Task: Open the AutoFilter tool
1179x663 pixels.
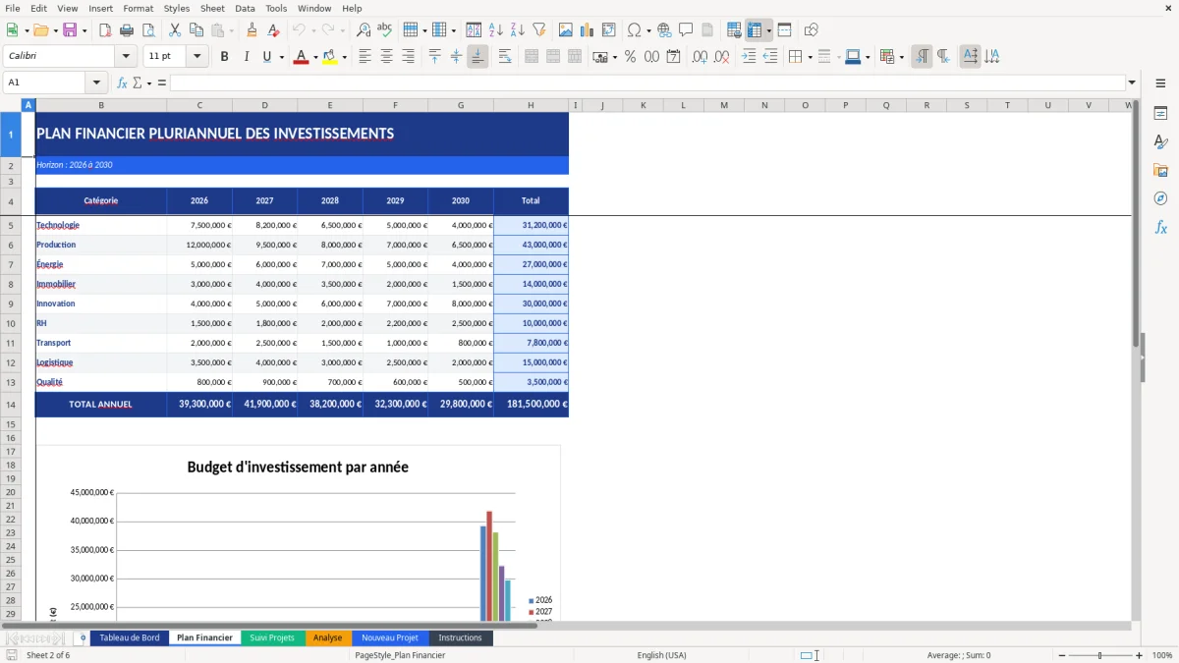Action: click(x=537, y=29)
